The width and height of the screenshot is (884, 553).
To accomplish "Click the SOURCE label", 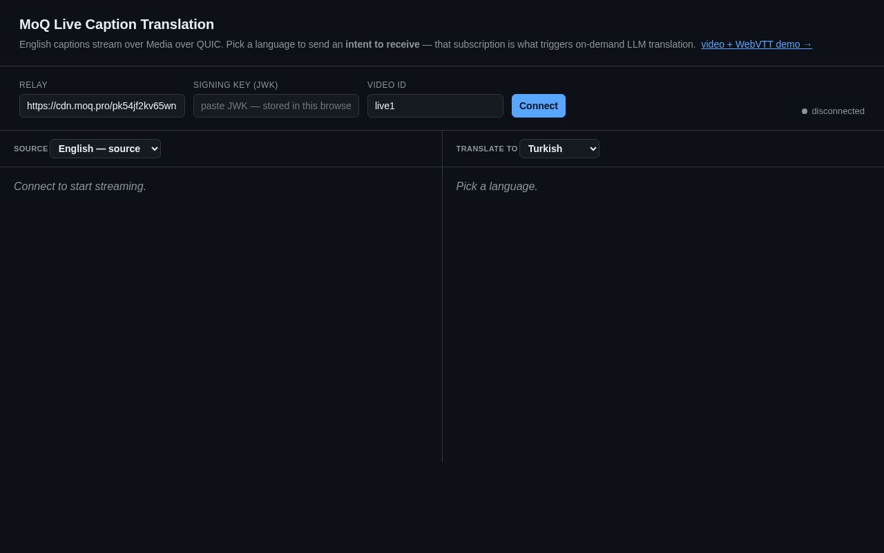I will [31, 149].
